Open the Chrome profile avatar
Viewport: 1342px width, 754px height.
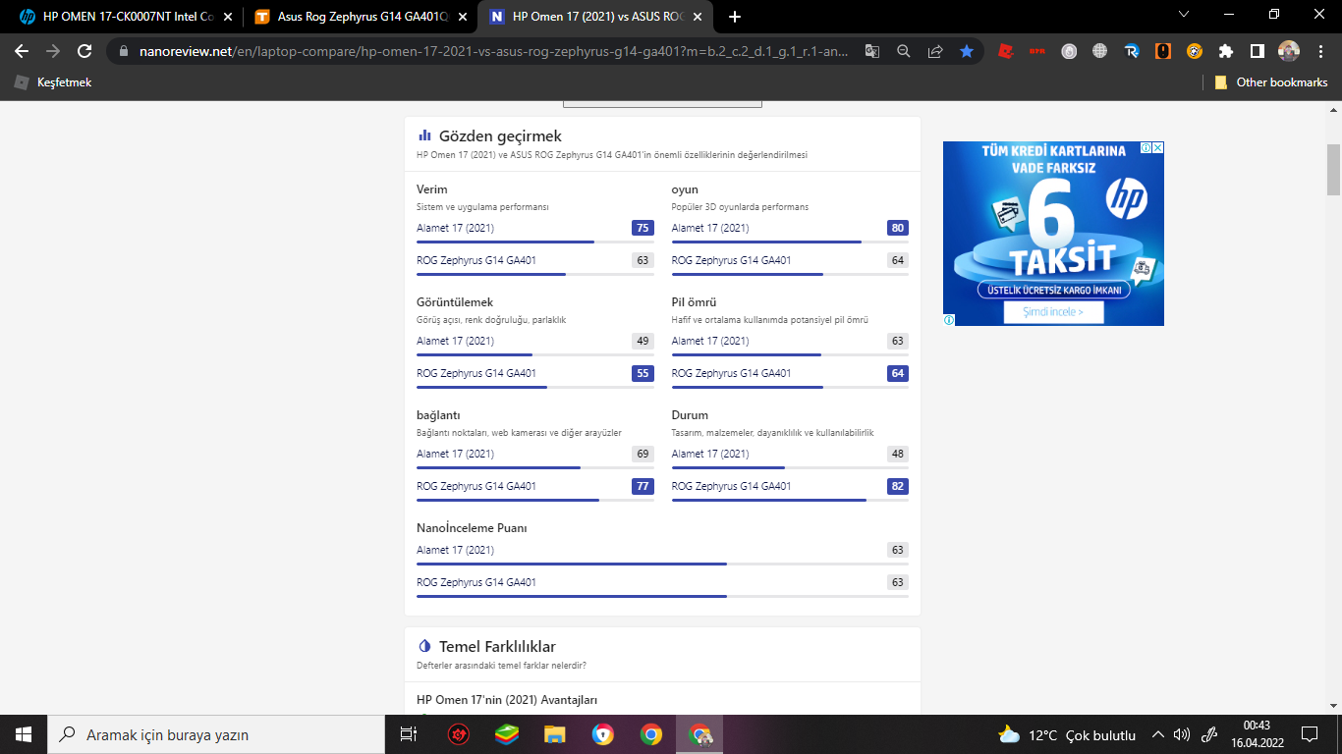(1288, 51)
